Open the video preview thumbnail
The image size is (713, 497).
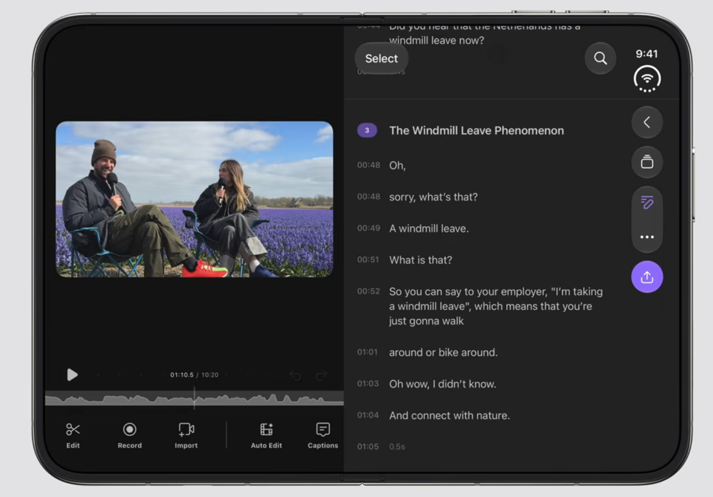[194, 199]
